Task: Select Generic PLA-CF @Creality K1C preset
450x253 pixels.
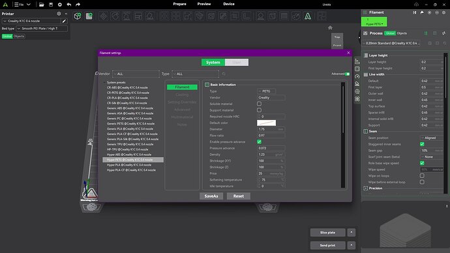Action: click(132, 134)
